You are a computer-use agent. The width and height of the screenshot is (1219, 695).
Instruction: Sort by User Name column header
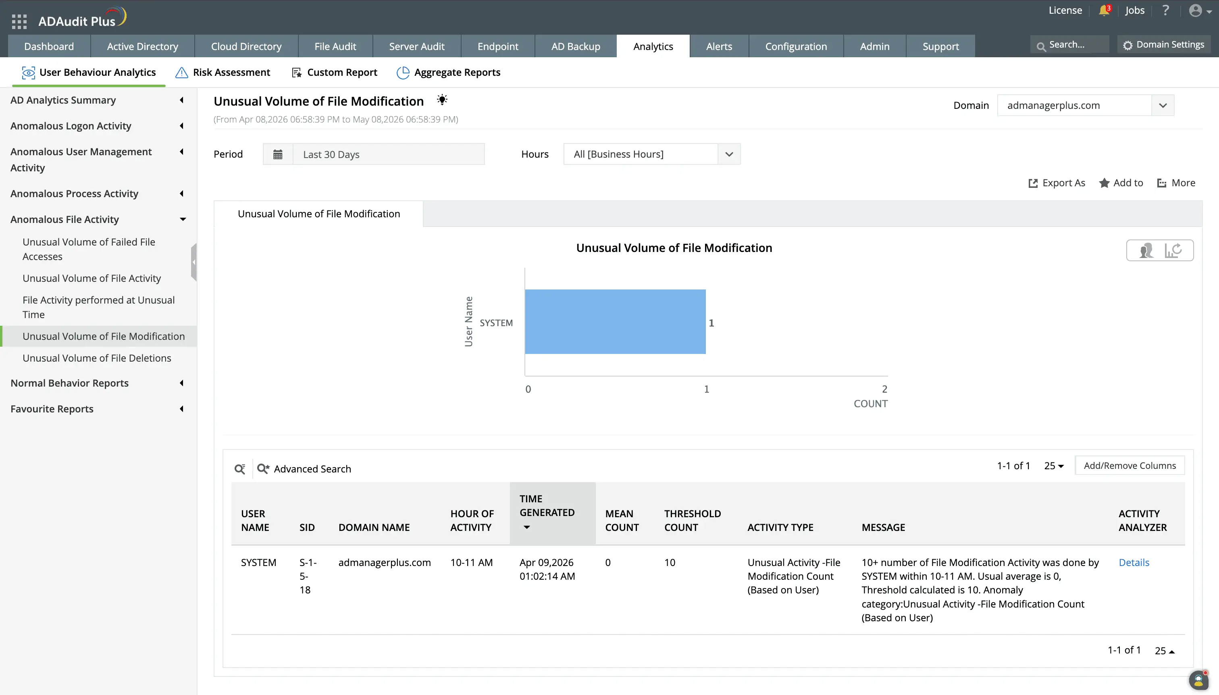point(255,521)
